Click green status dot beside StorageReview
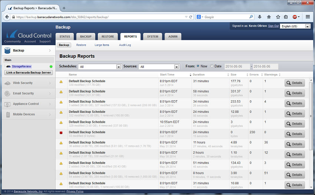 point(51,66)
